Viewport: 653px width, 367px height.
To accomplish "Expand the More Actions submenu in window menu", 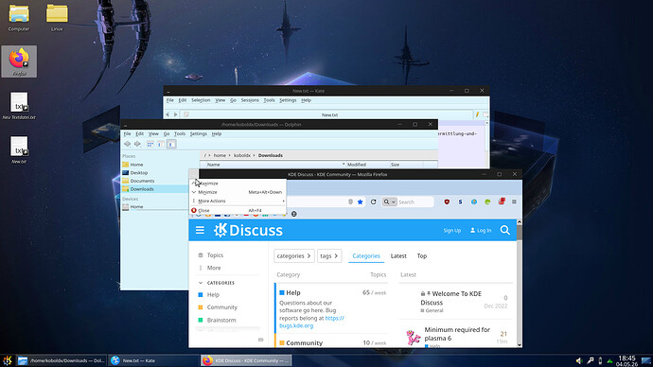I will click(x=238, y=201).
